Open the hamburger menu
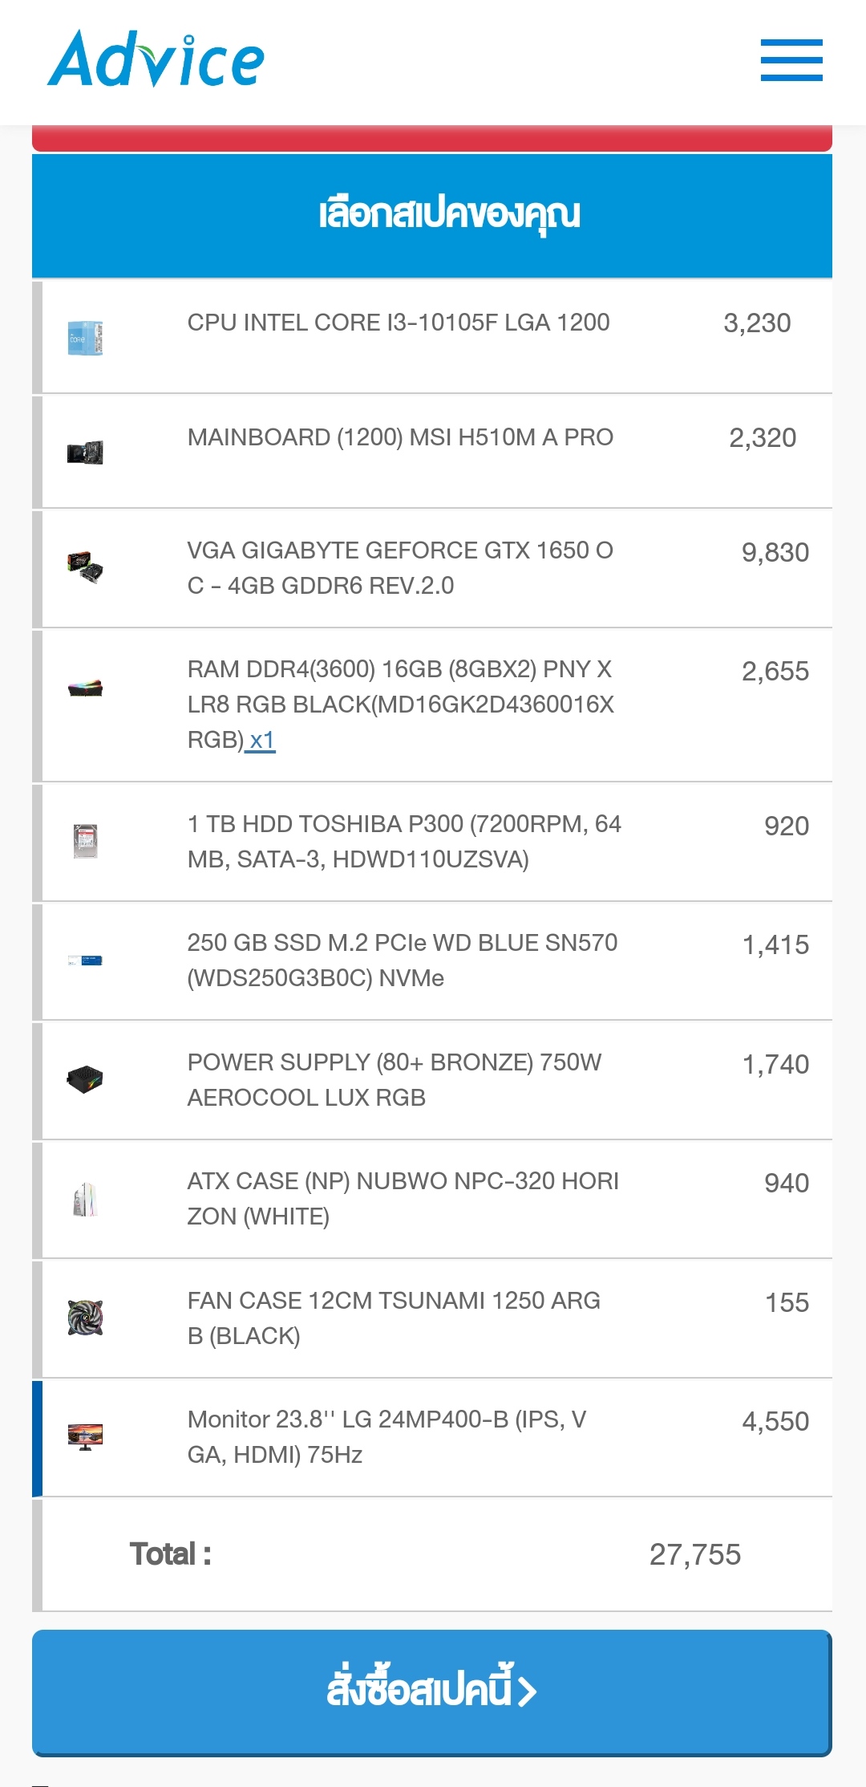866x1787 pixels. pos(791,60)
